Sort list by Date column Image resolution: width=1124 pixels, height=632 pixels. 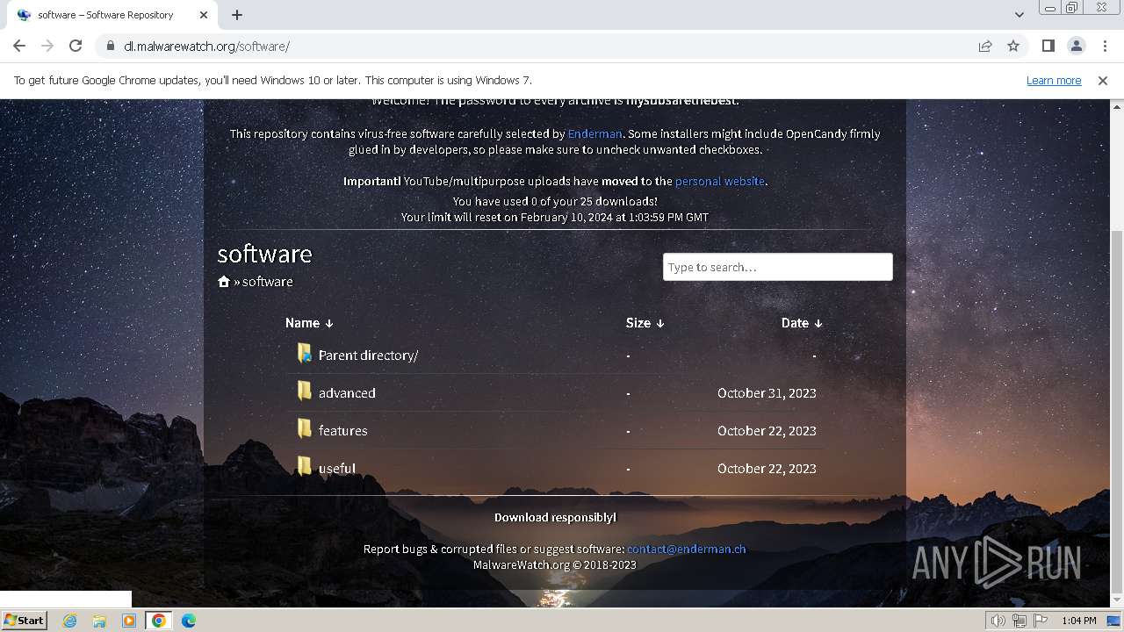pyautogui.click(x=802, y=323)
